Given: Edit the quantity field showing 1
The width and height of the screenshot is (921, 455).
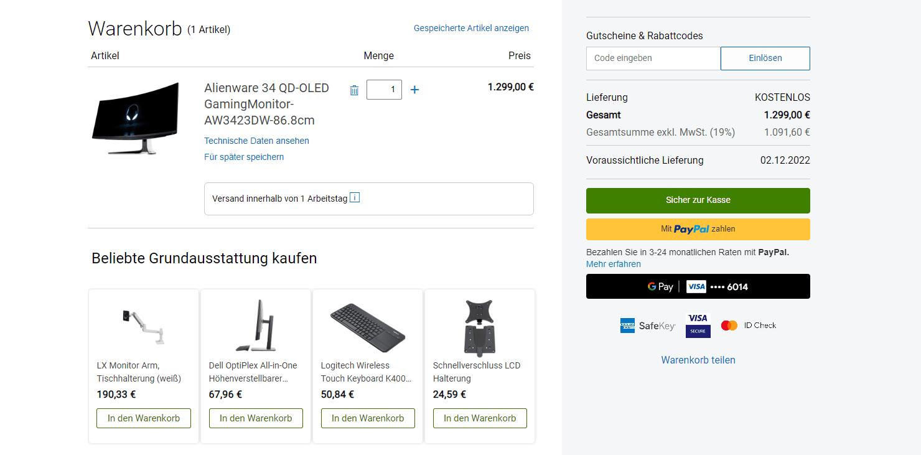Looking at the screenshot, I should [x=384, y=90].
